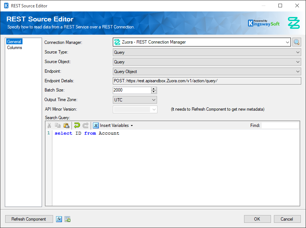Click the K app icon in title bar
This screenshot has height=228, width=306.
pyautogui.click(x=6, y=6)
